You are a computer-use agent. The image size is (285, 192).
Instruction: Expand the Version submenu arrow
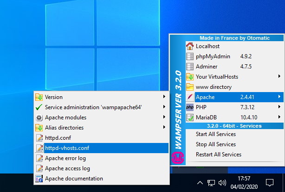[x=164, y=97]
